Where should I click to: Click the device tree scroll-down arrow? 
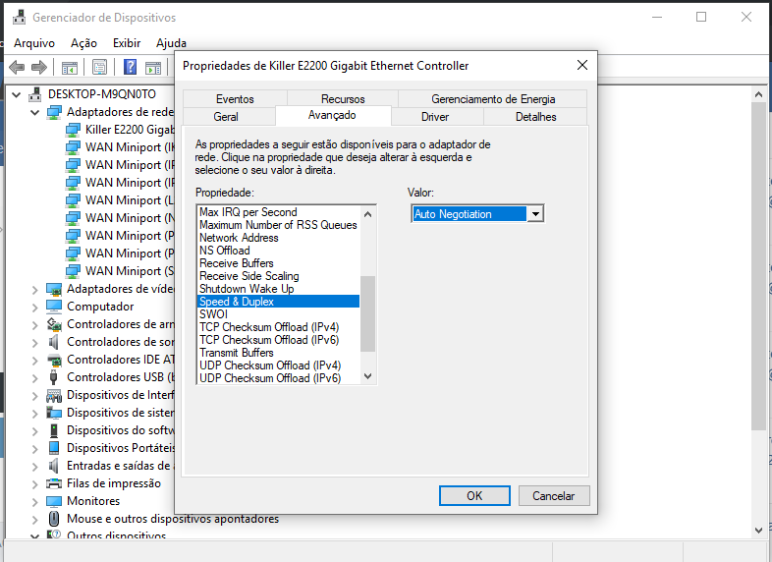(758, 530)
